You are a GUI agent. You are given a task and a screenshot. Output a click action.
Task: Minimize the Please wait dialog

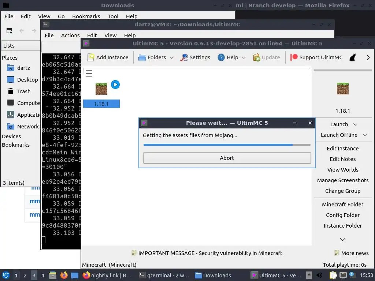pyautogui.click(x=295, y=123)
